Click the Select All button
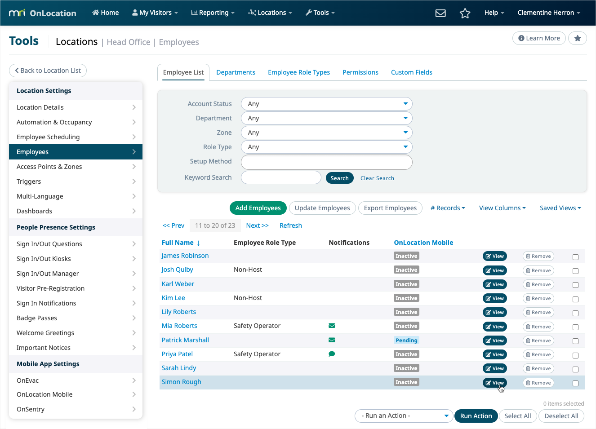 pyautogui.click(x=518, y=416)
